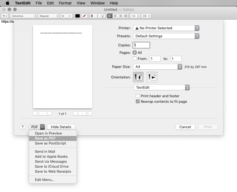Click the center text alignment icon
Image resolution: width=237 pixels, height=192 pixels.
pyautogui.click(x=115, y=16)
